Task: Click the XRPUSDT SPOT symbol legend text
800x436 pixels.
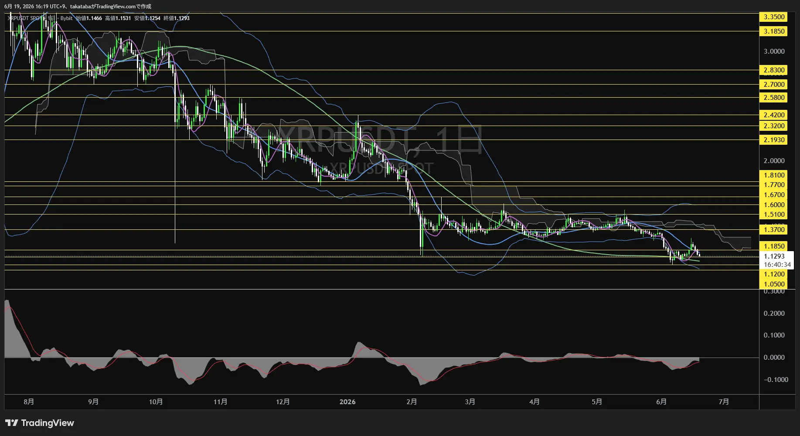Action: click(x=25, y=18)
